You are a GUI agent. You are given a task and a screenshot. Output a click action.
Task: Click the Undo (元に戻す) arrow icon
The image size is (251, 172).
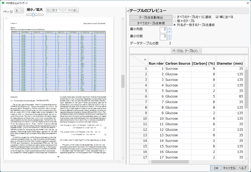tap(60, 10)
